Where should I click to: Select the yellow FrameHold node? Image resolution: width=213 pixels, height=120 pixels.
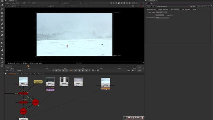[38, 82]
